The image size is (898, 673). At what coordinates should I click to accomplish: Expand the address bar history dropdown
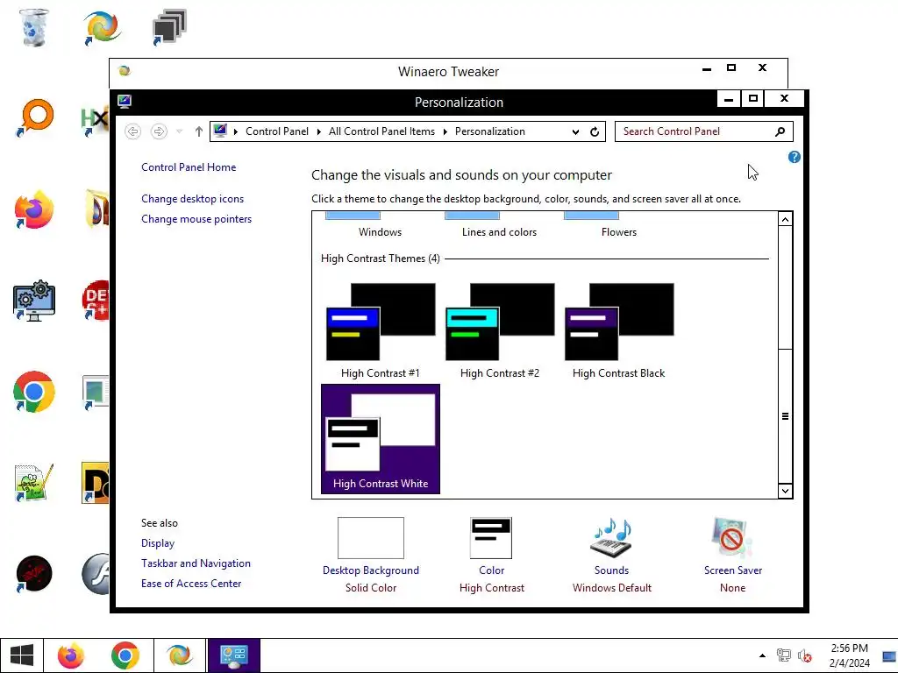[575, 131]
